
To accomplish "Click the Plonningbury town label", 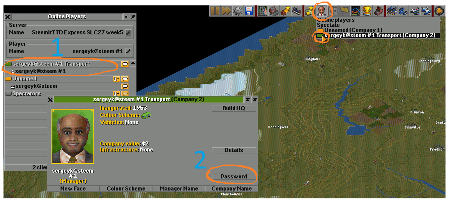I will [428, 61].
